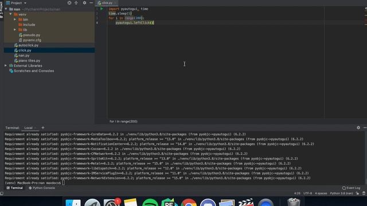Viewport: 367px width, 206px height.
Task: Open Finder from the dock
Action: coord(73,203)
